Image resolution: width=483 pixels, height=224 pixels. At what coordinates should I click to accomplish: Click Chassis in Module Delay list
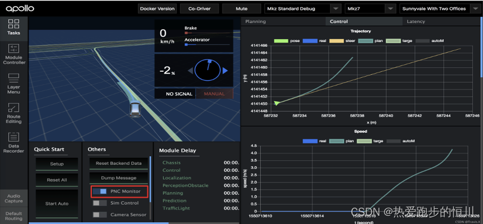pyautogui.click(x=171, y=163)
